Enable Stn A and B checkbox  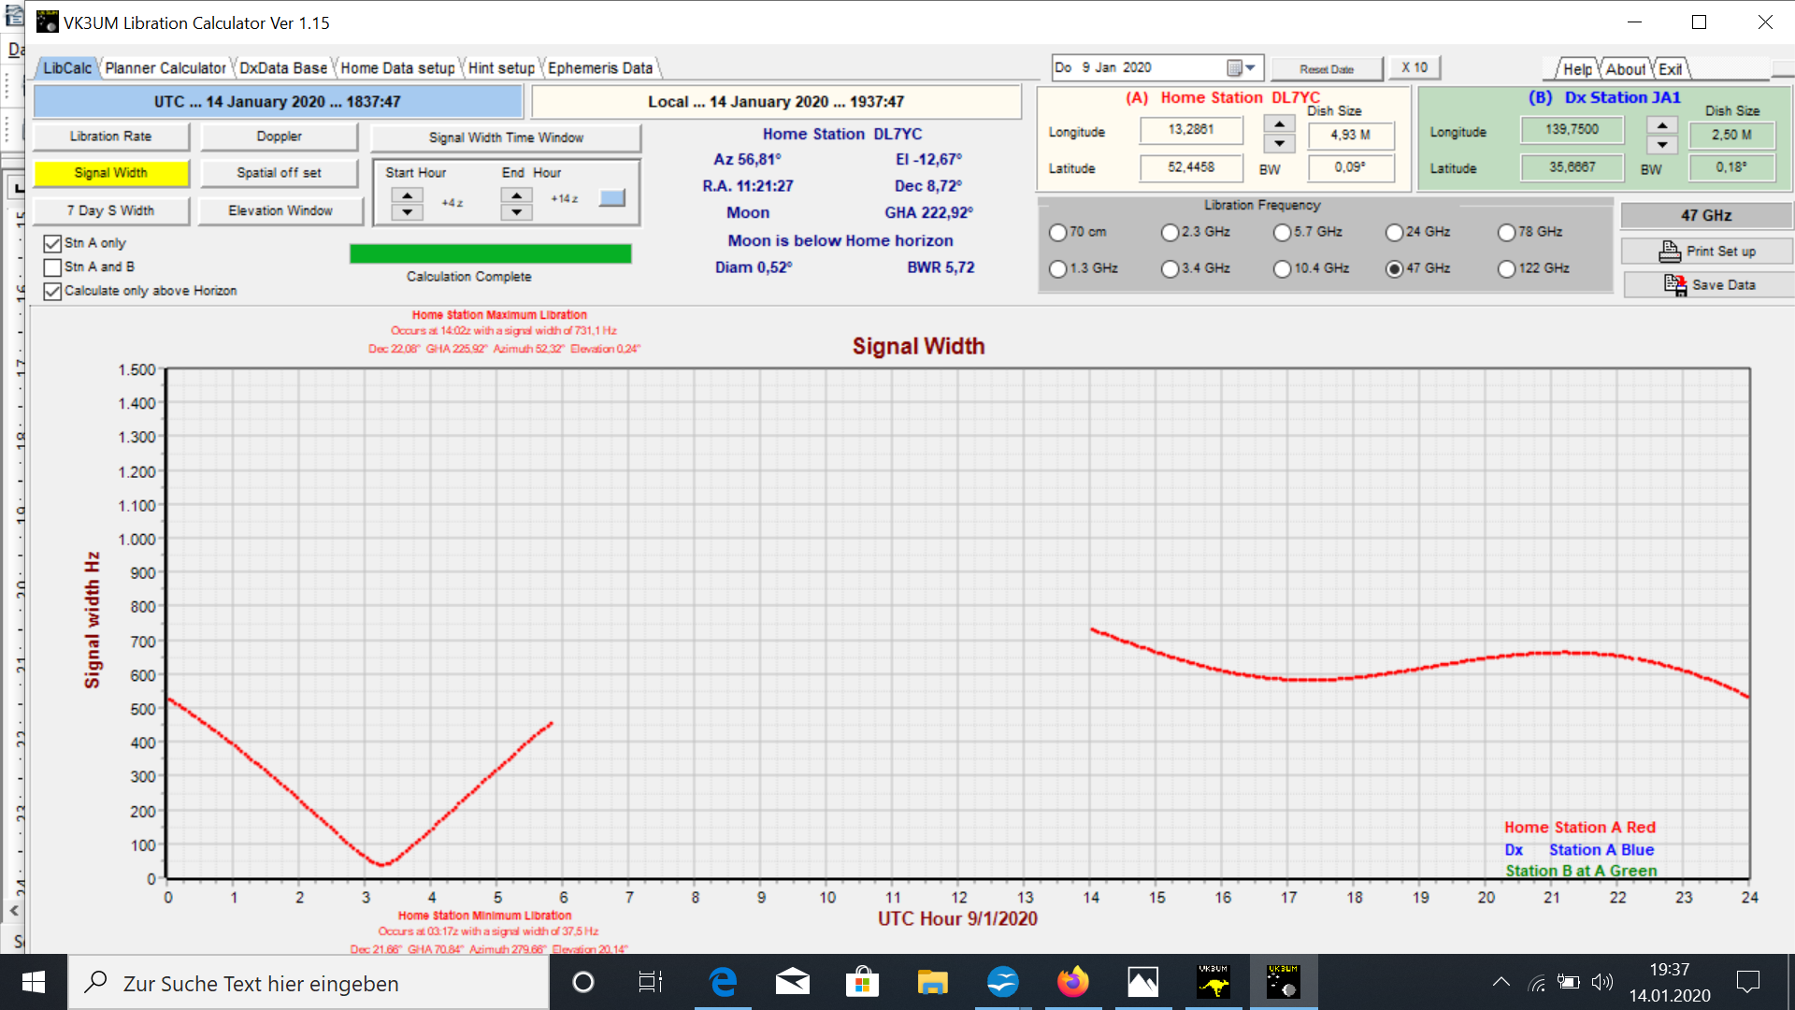[x=52, y=267]
